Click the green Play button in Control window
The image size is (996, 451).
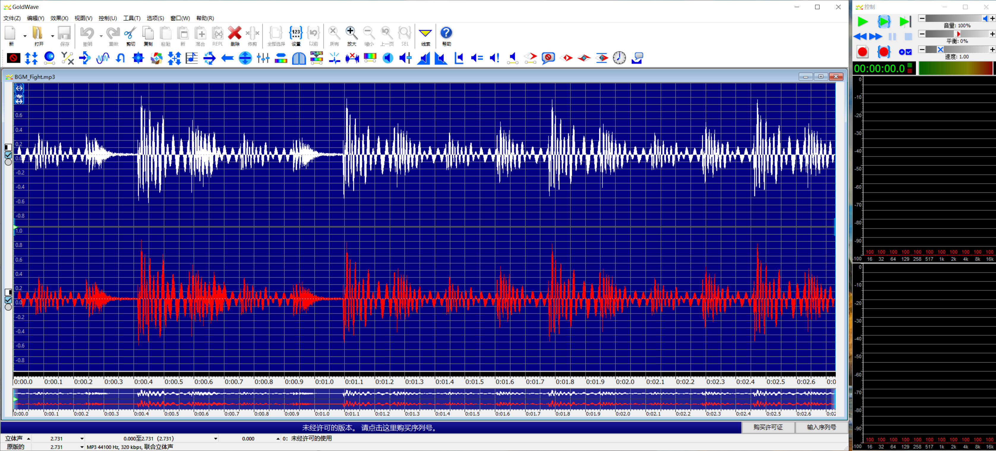pyautogui.click(x=862, y=22)
